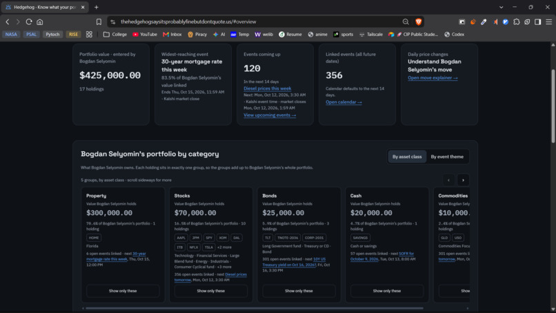
Task: Click the SAVINGS chip in Cash card
Action: 360,238
